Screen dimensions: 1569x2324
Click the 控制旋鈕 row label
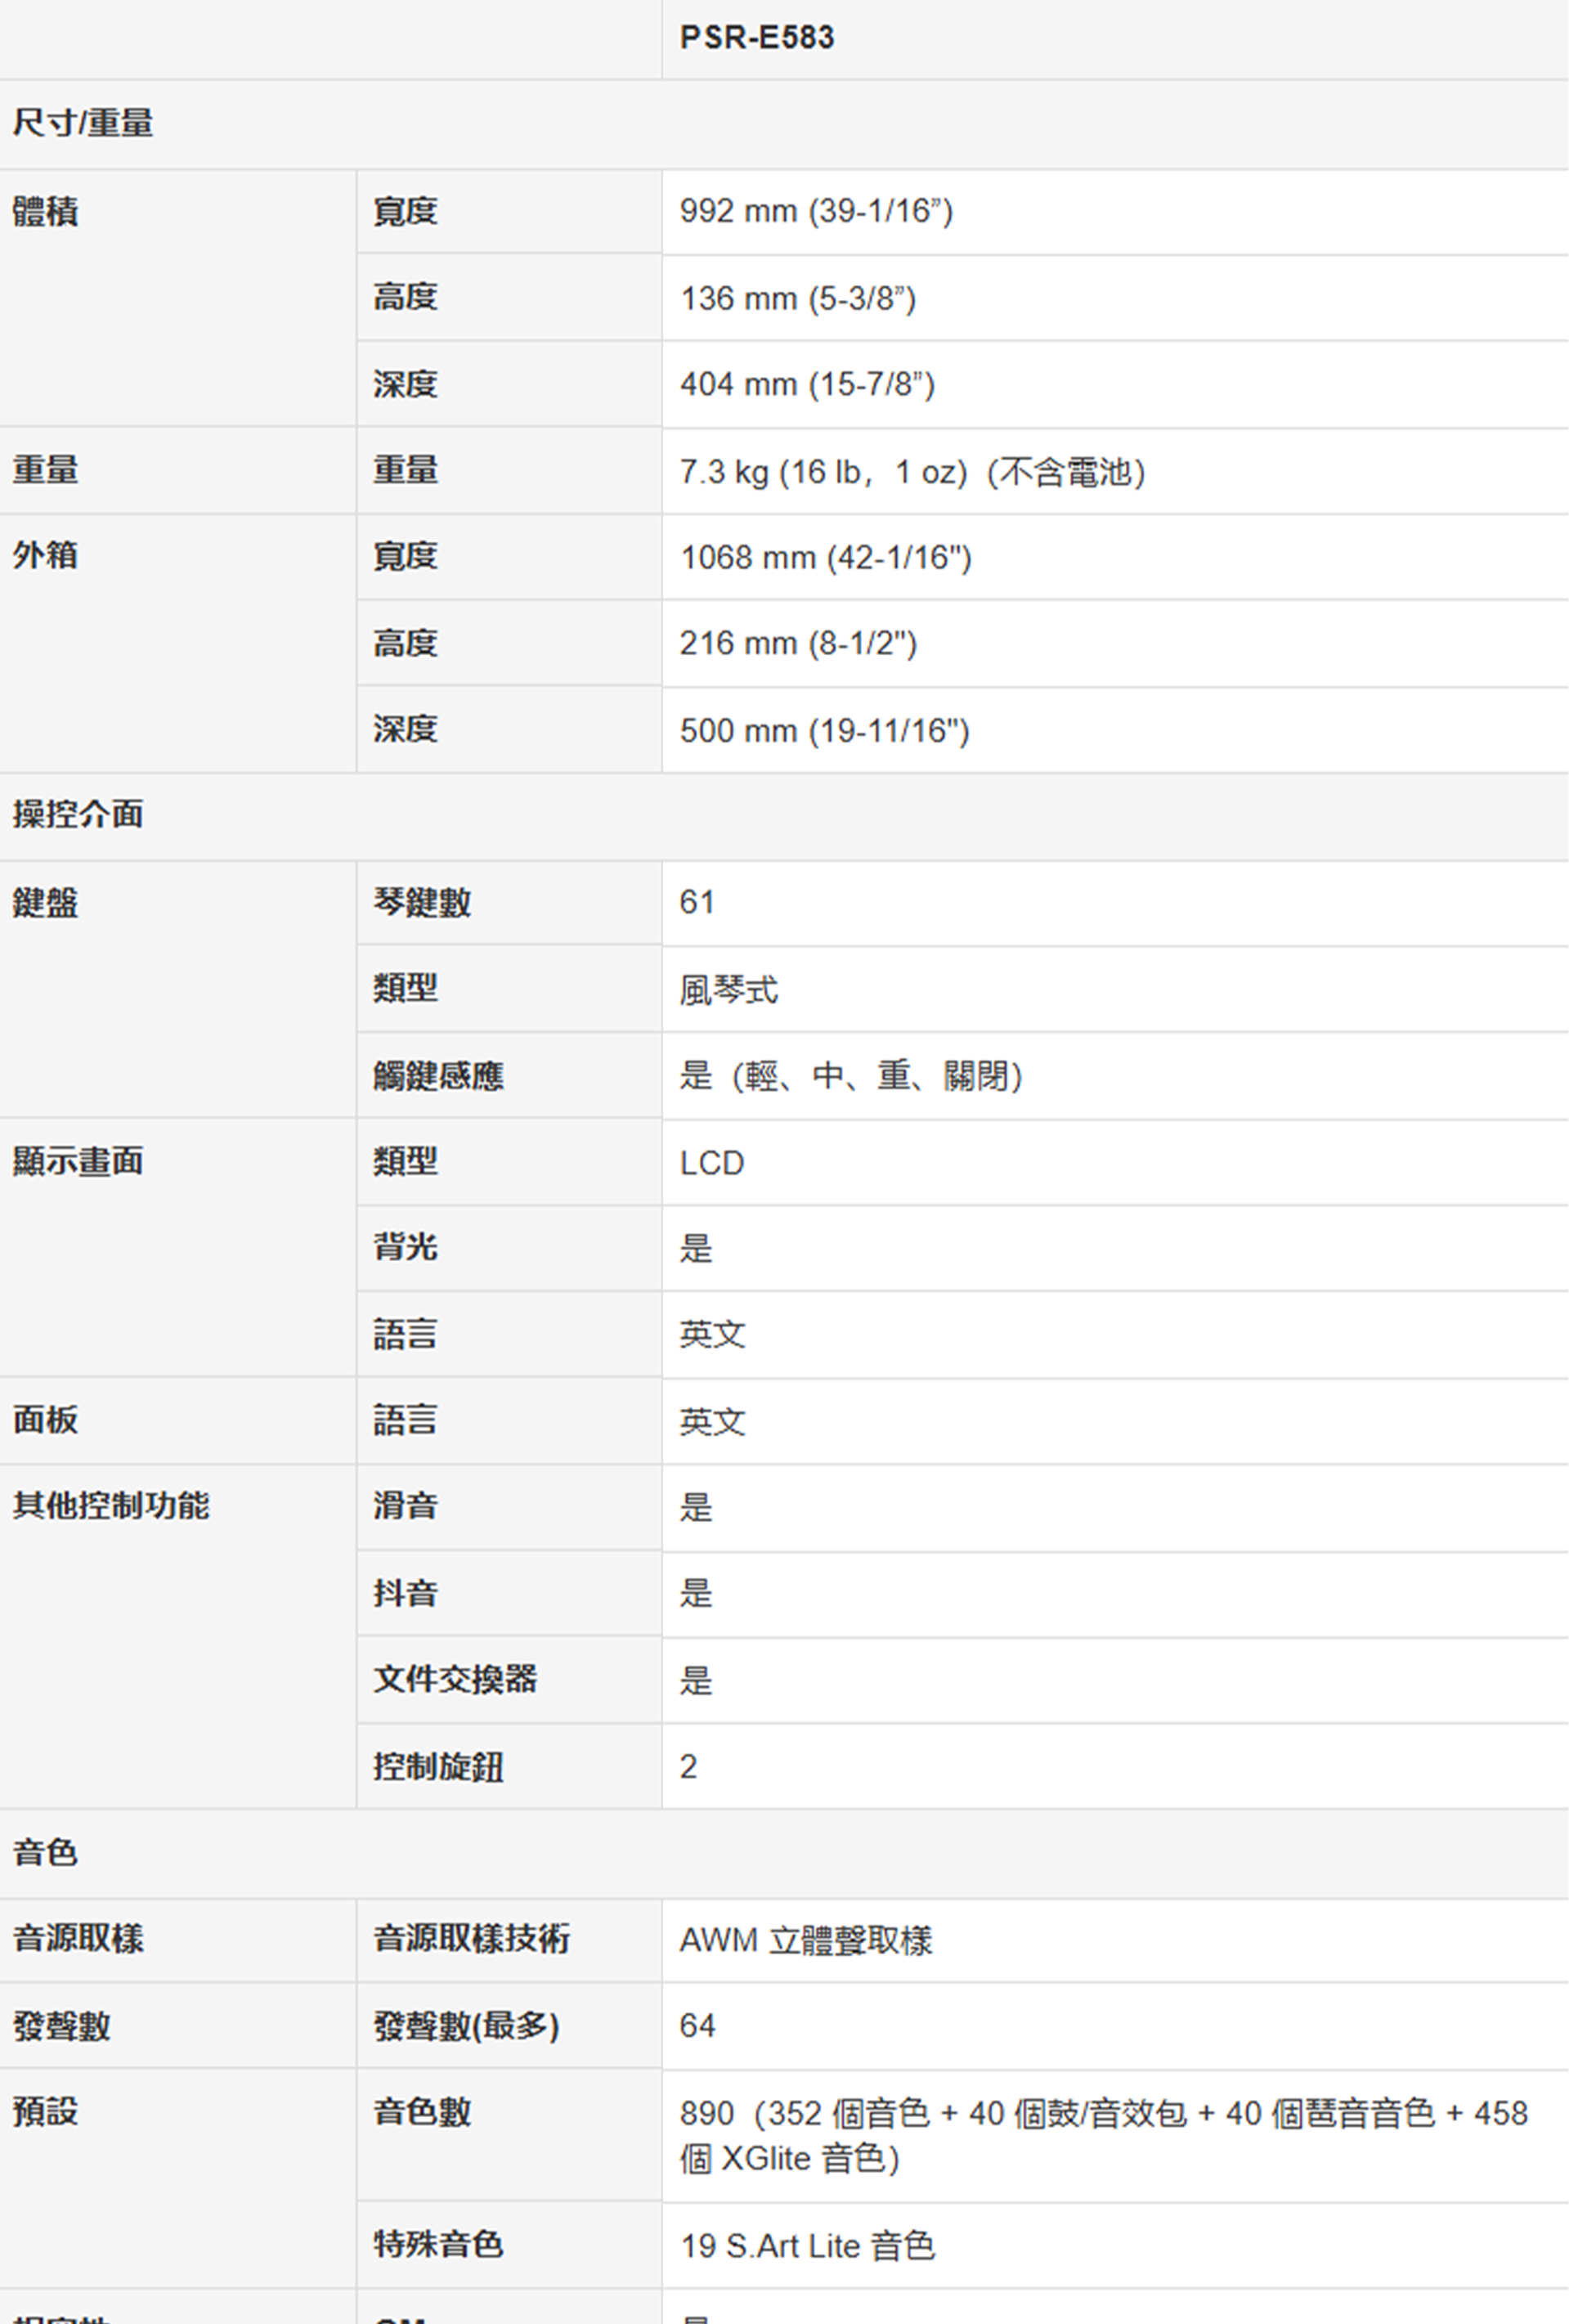tap(438, 1766)
